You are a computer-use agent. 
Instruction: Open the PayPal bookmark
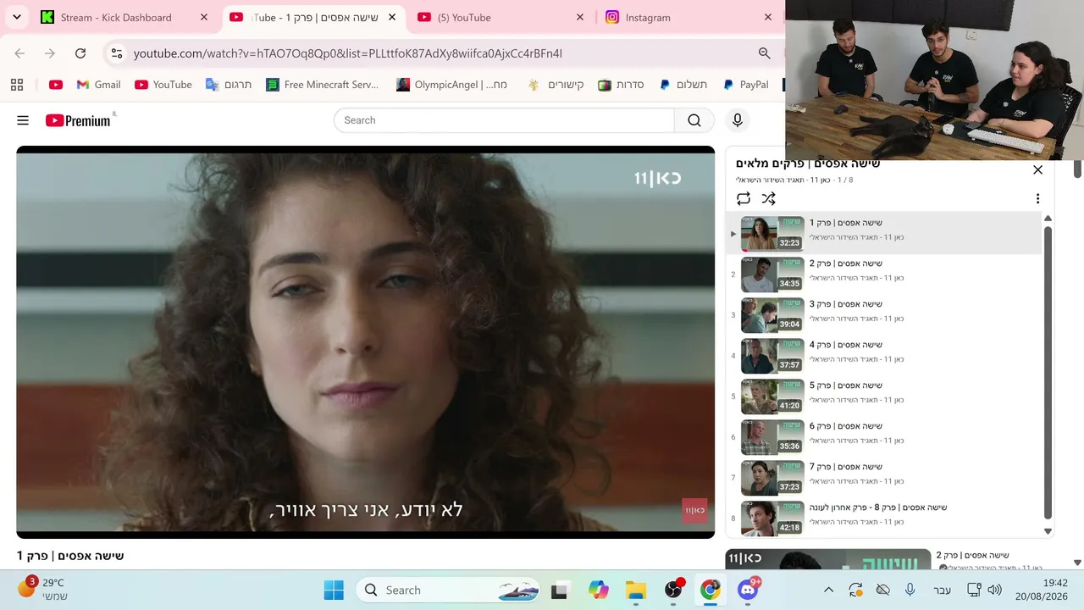click(745, 85)
